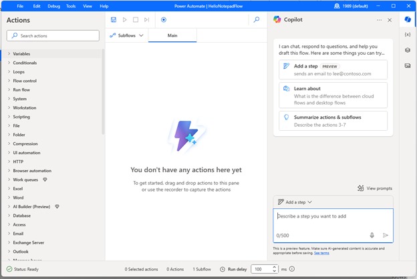This screenshot has height=279, width=417.
Task: Send the Copilot prompt arrow icon
Action: pos(386,235)
